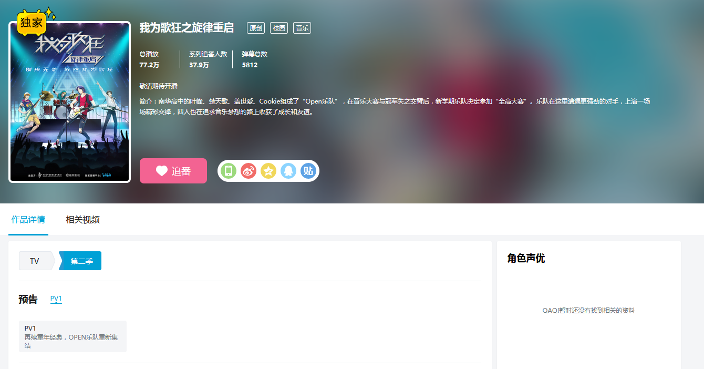Switch to the 相关视频 tab
704x369 pixels.
pyautogui.click(x=82, y=220)
